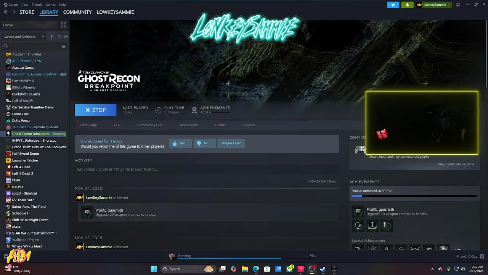Expand the LowKeySammie account dropdown
Viewport: 488px width, 275px height.
(x=433, y=5)
